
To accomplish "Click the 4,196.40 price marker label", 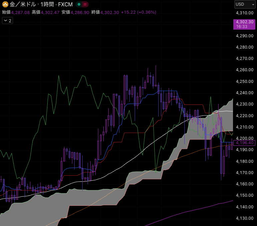I will point(244,143).
